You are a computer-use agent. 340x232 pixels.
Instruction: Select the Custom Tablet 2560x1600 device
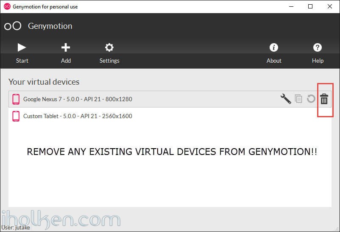[x=170, y=116]
